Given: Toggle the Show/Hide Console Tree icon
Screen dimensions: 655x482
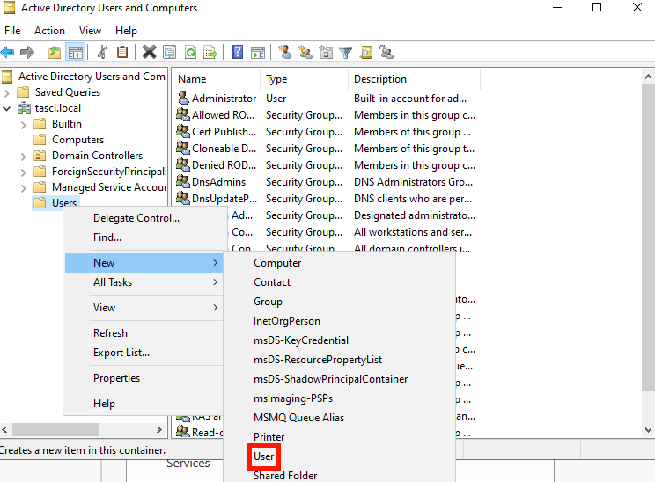Looking at the screenshot, I should coord(76,53).
